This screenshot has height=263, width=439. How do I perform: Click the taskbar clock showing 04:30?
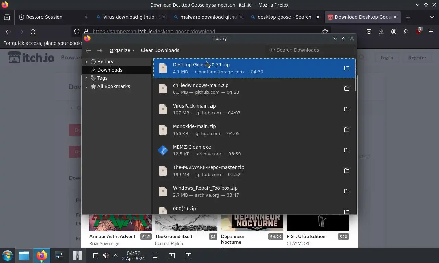pyautogui.click(x=133, y=255)
